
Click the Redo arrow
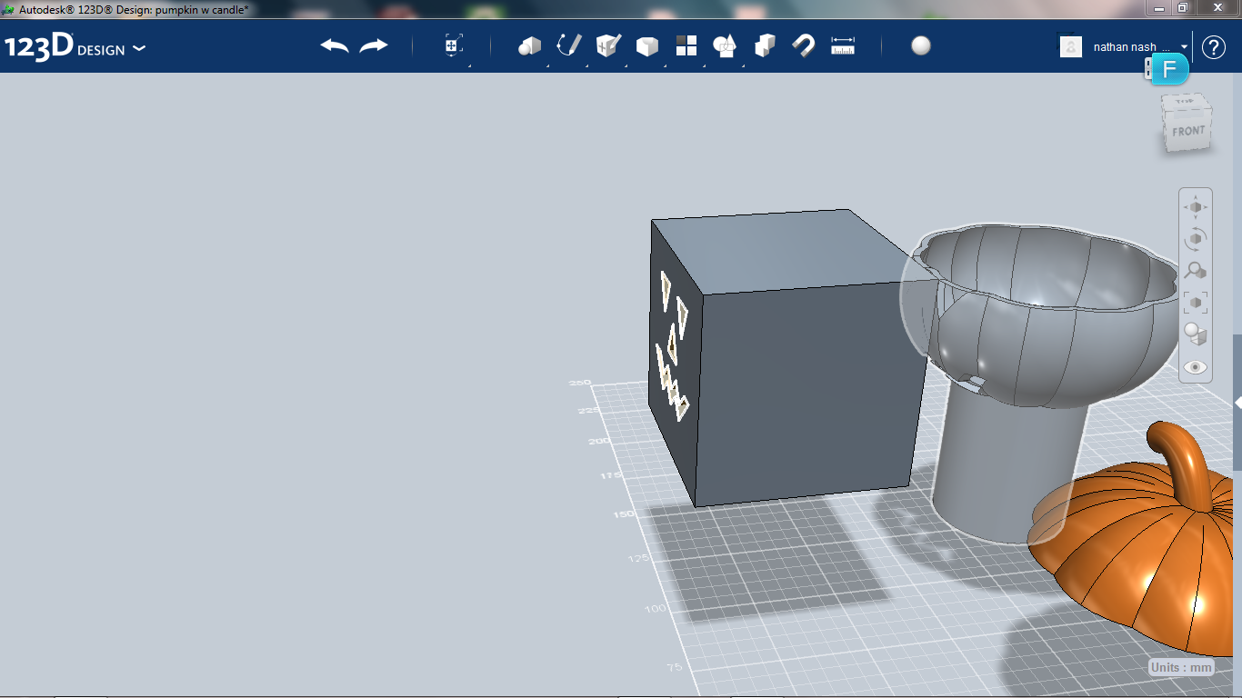click(374, 46)
